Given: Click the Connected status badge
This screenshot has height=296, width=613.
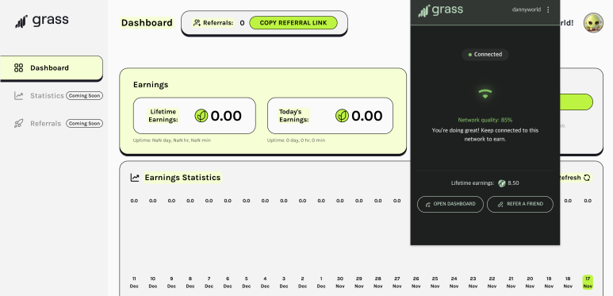Looking at the screenshot, I should (485, 54).
